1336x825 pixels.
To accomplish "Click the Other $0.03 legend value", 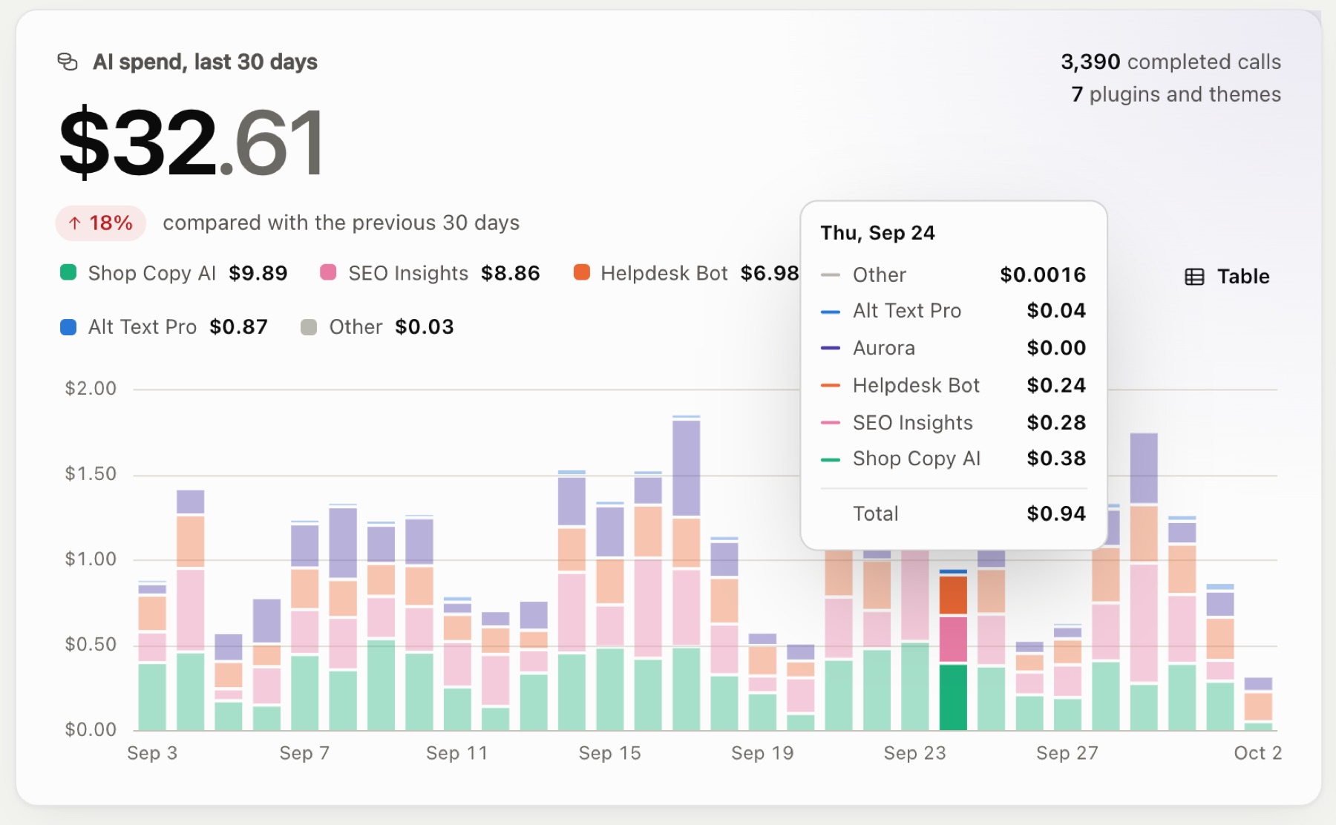I will (x=424, y=327).
